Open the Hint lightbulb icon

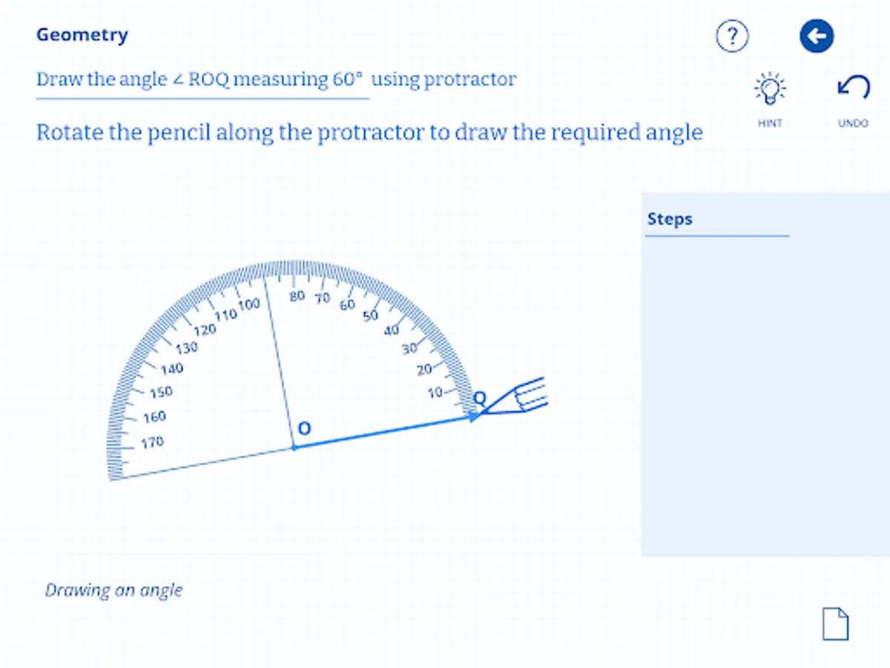[771, 87]
